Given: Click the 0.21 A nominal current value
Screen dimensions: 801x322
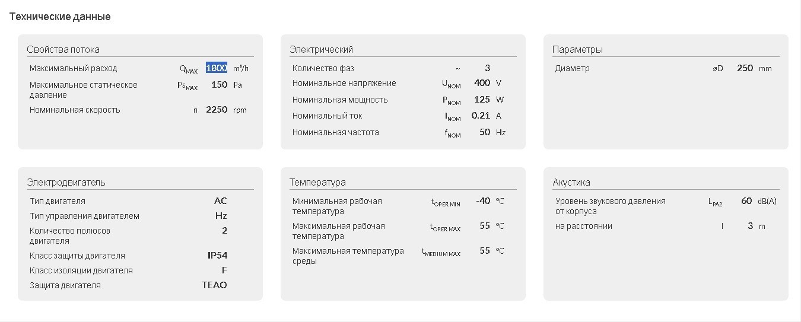Looking at the screenshot, I should point(481,116).
